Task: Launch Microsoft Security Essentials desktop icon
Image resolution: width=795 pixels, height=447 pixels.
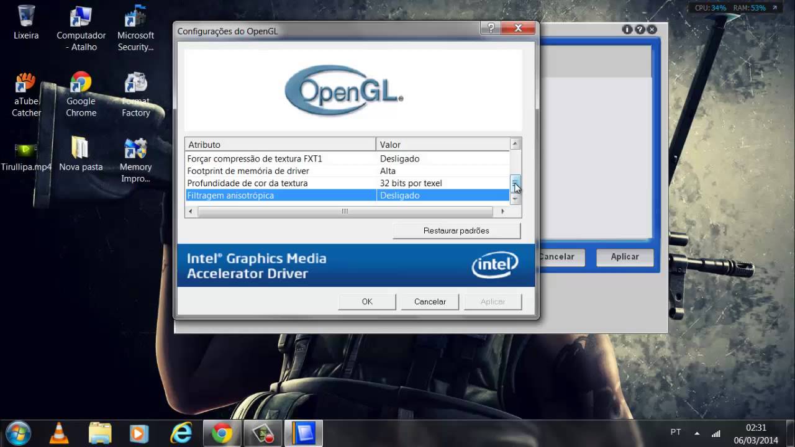Action: pos(135,29)
